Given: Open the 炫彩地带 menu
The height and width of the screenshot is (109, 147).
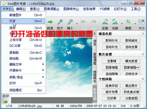Looking at the screenshot, I should pos(89,9).
